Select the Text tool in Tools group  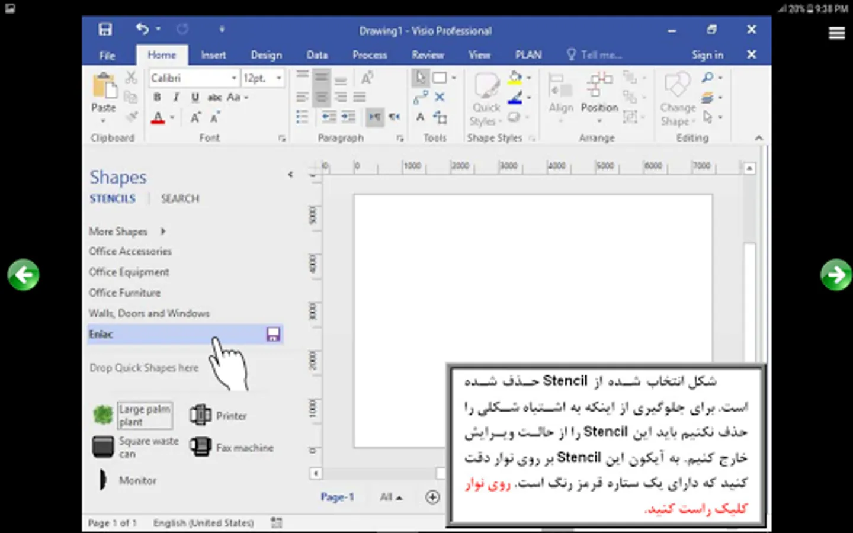[420, 117]
